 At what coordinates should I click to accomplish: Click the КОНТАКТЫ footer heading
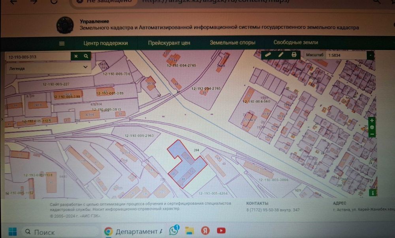[x=257, y=203]
